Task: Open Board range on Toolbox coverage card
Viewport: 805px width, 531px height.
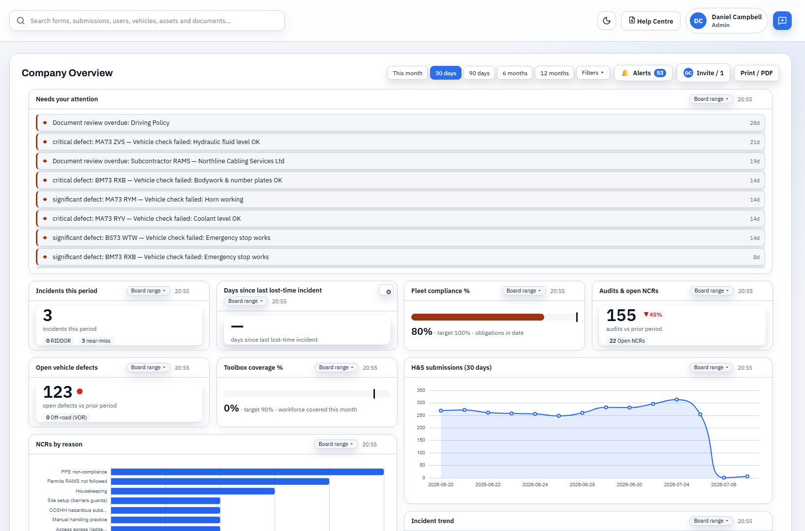Action: point(336,367)
